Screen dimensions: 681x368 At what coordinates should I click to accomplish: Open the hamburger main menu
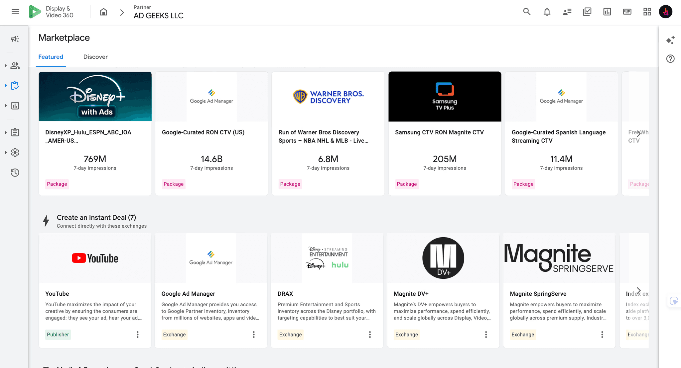(x=15, y=12)
